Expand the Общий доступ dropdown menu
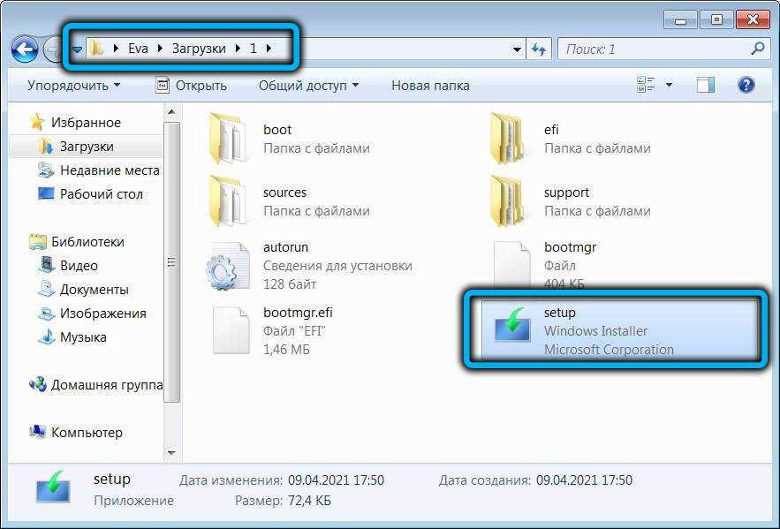The image size is (780, 529). pos(308,86)
